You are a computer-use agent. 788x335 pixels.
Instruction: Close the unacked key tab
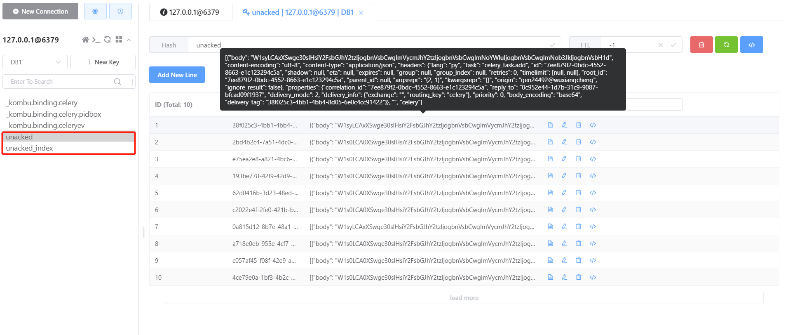(x=361, y=13)
